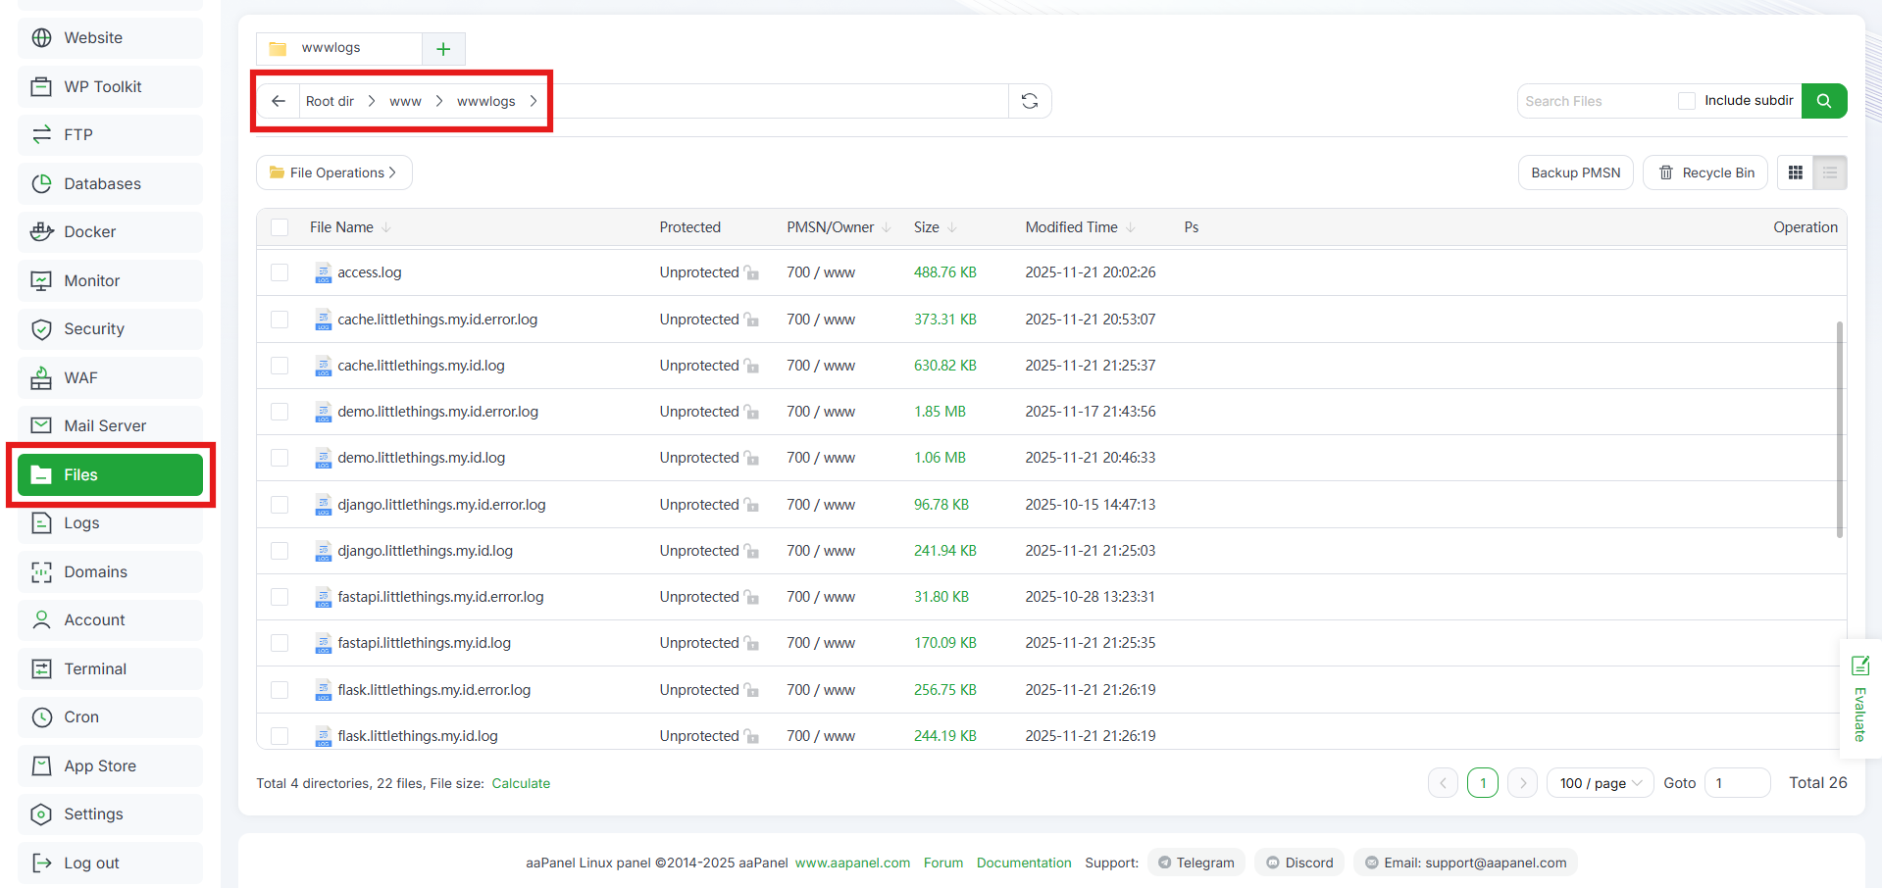Click the App Store icon
This screenshot has height=888, width=1882.
point(41,766)
